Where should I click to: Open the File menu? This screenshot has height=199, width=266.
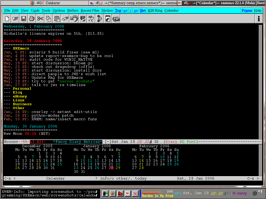click(7, 10)
